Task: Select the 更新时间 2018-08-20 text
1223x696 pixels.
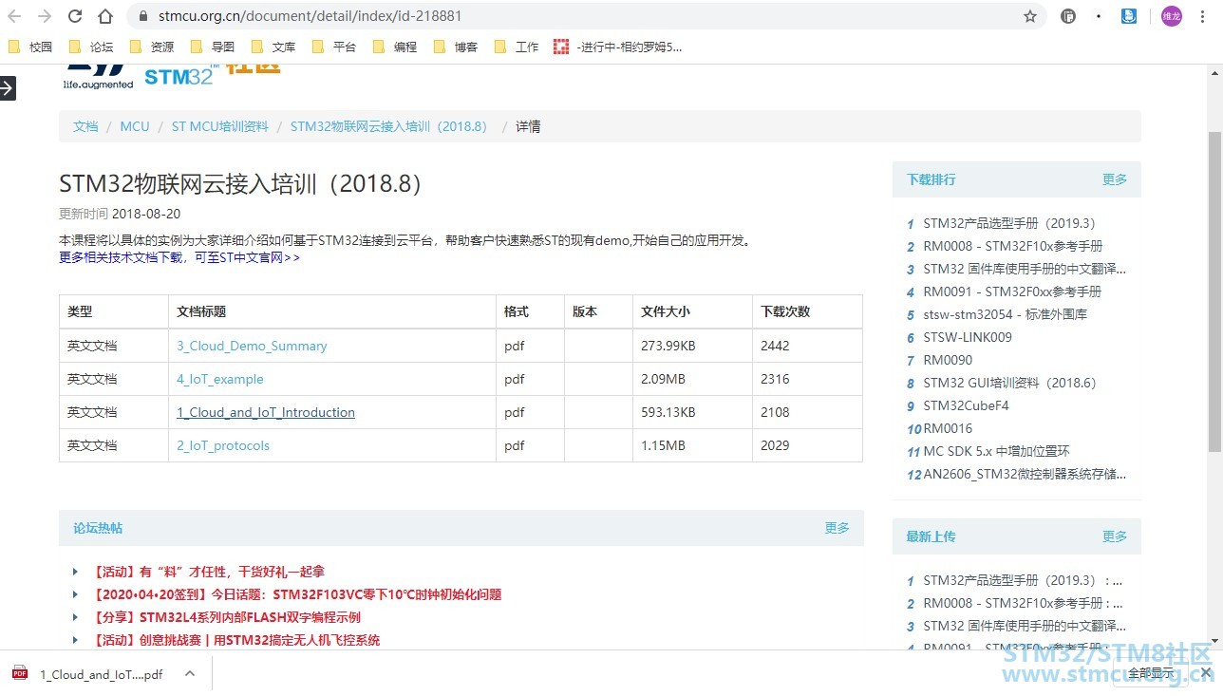Action: [x=120, y=214]
